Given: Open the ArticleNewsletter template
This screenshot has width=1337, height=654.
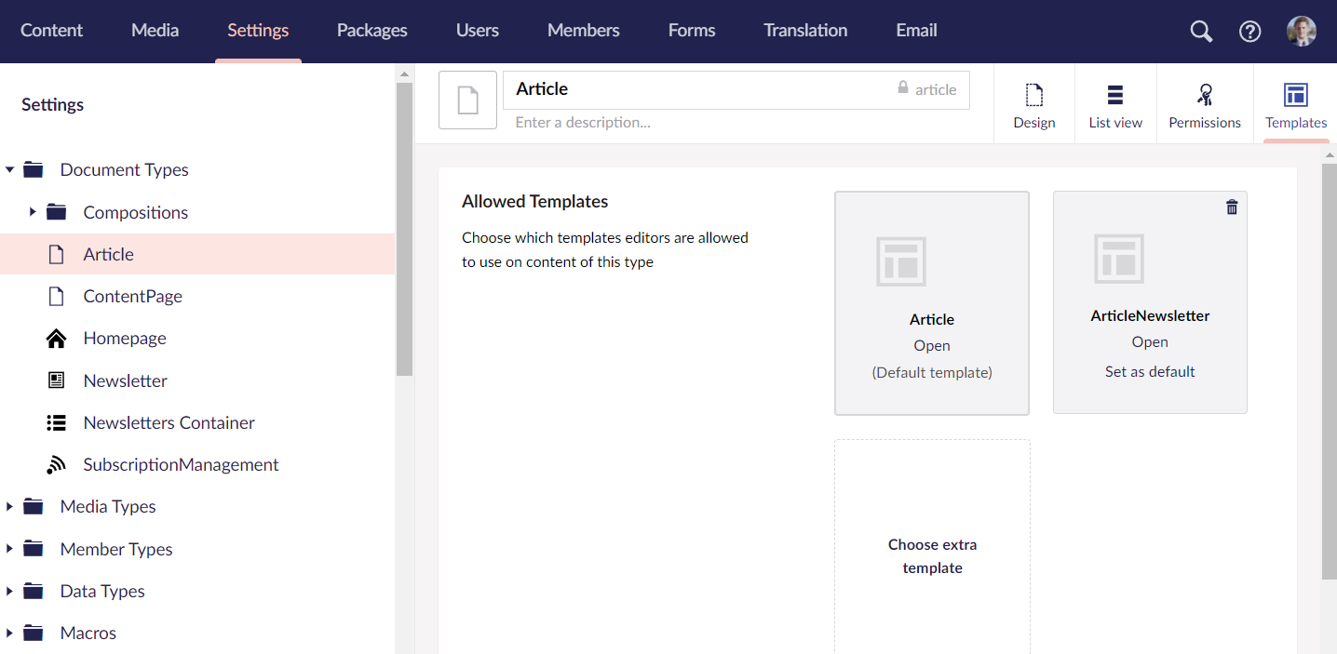Looking at the screenshot, I should pos(1150,341).
